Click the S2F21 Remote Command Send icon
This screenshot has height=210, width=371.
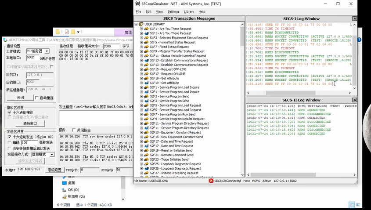click(x=147, y=155)
